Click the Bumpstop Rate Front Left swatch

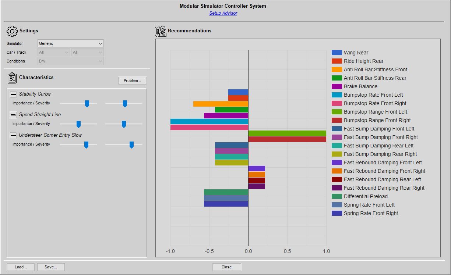click(x=337, y=95)
